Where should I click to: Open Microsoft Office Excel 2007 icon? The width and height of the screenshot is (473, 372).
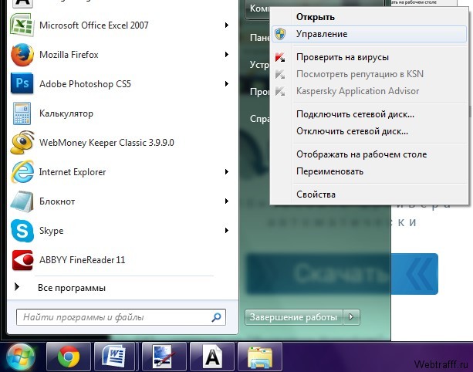coord(22,25)
